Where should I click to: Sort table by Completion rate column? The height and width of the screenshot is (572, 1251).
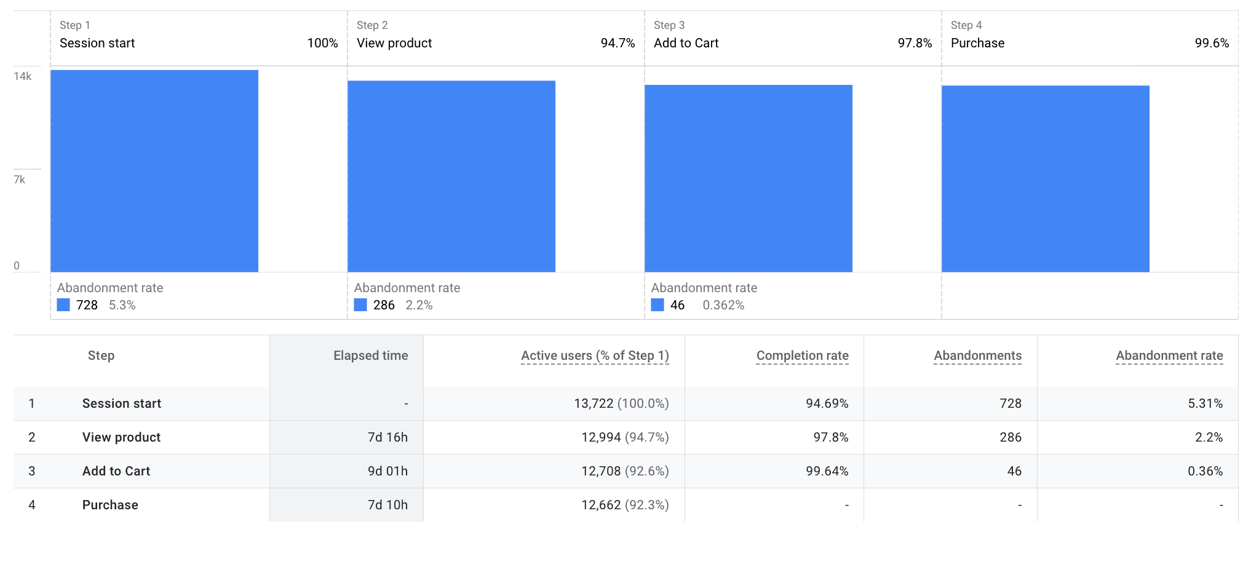[x=803, y=356]
